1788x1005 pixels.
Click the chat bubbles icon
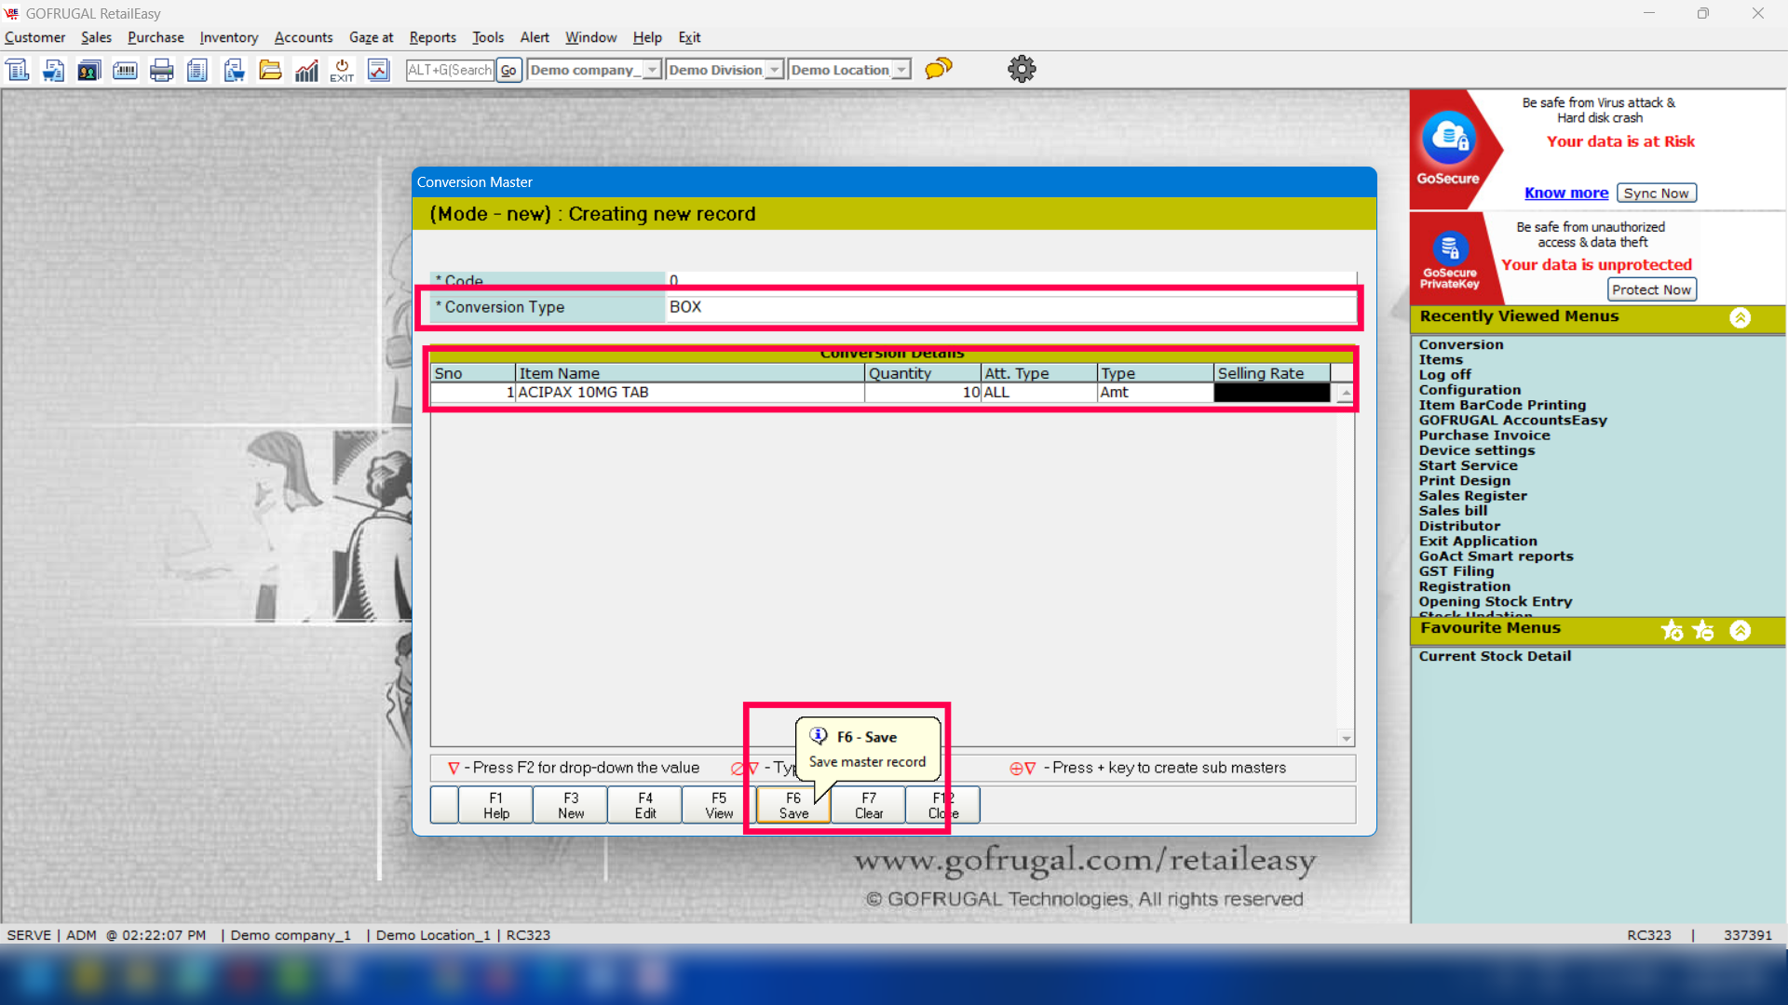tap(938, 69)
